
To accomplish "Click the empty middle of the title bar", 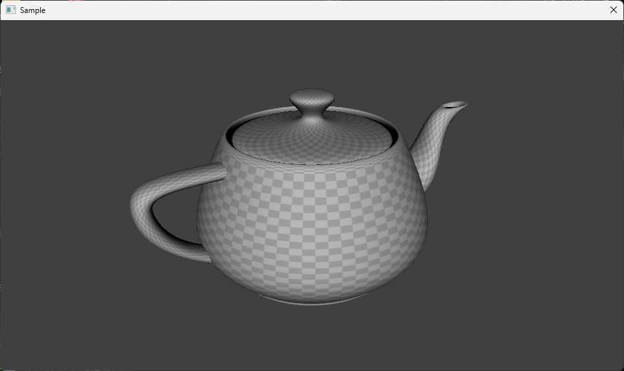I will 311,10.
